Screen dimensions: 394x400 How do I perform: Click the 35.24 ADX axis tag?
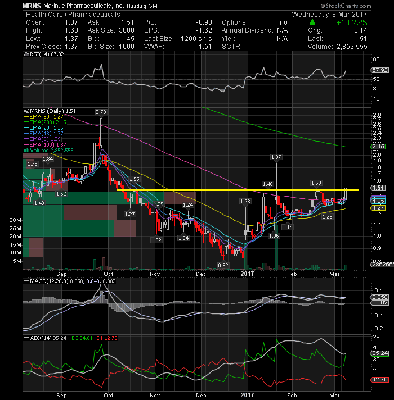pos(380,353)
